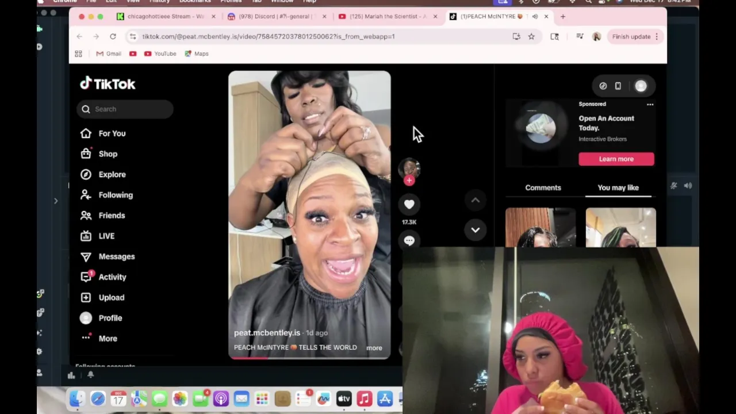This screenshot has width=736, height=414.
Task: Click the TikTok search field
Action: click(x=125, y=109)
